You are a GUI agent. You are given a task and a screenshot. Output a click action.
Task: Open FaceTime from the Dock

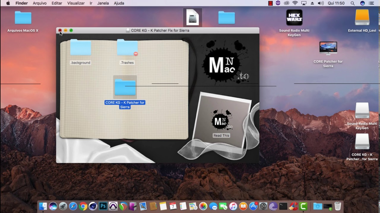click(x=223, y=206)
